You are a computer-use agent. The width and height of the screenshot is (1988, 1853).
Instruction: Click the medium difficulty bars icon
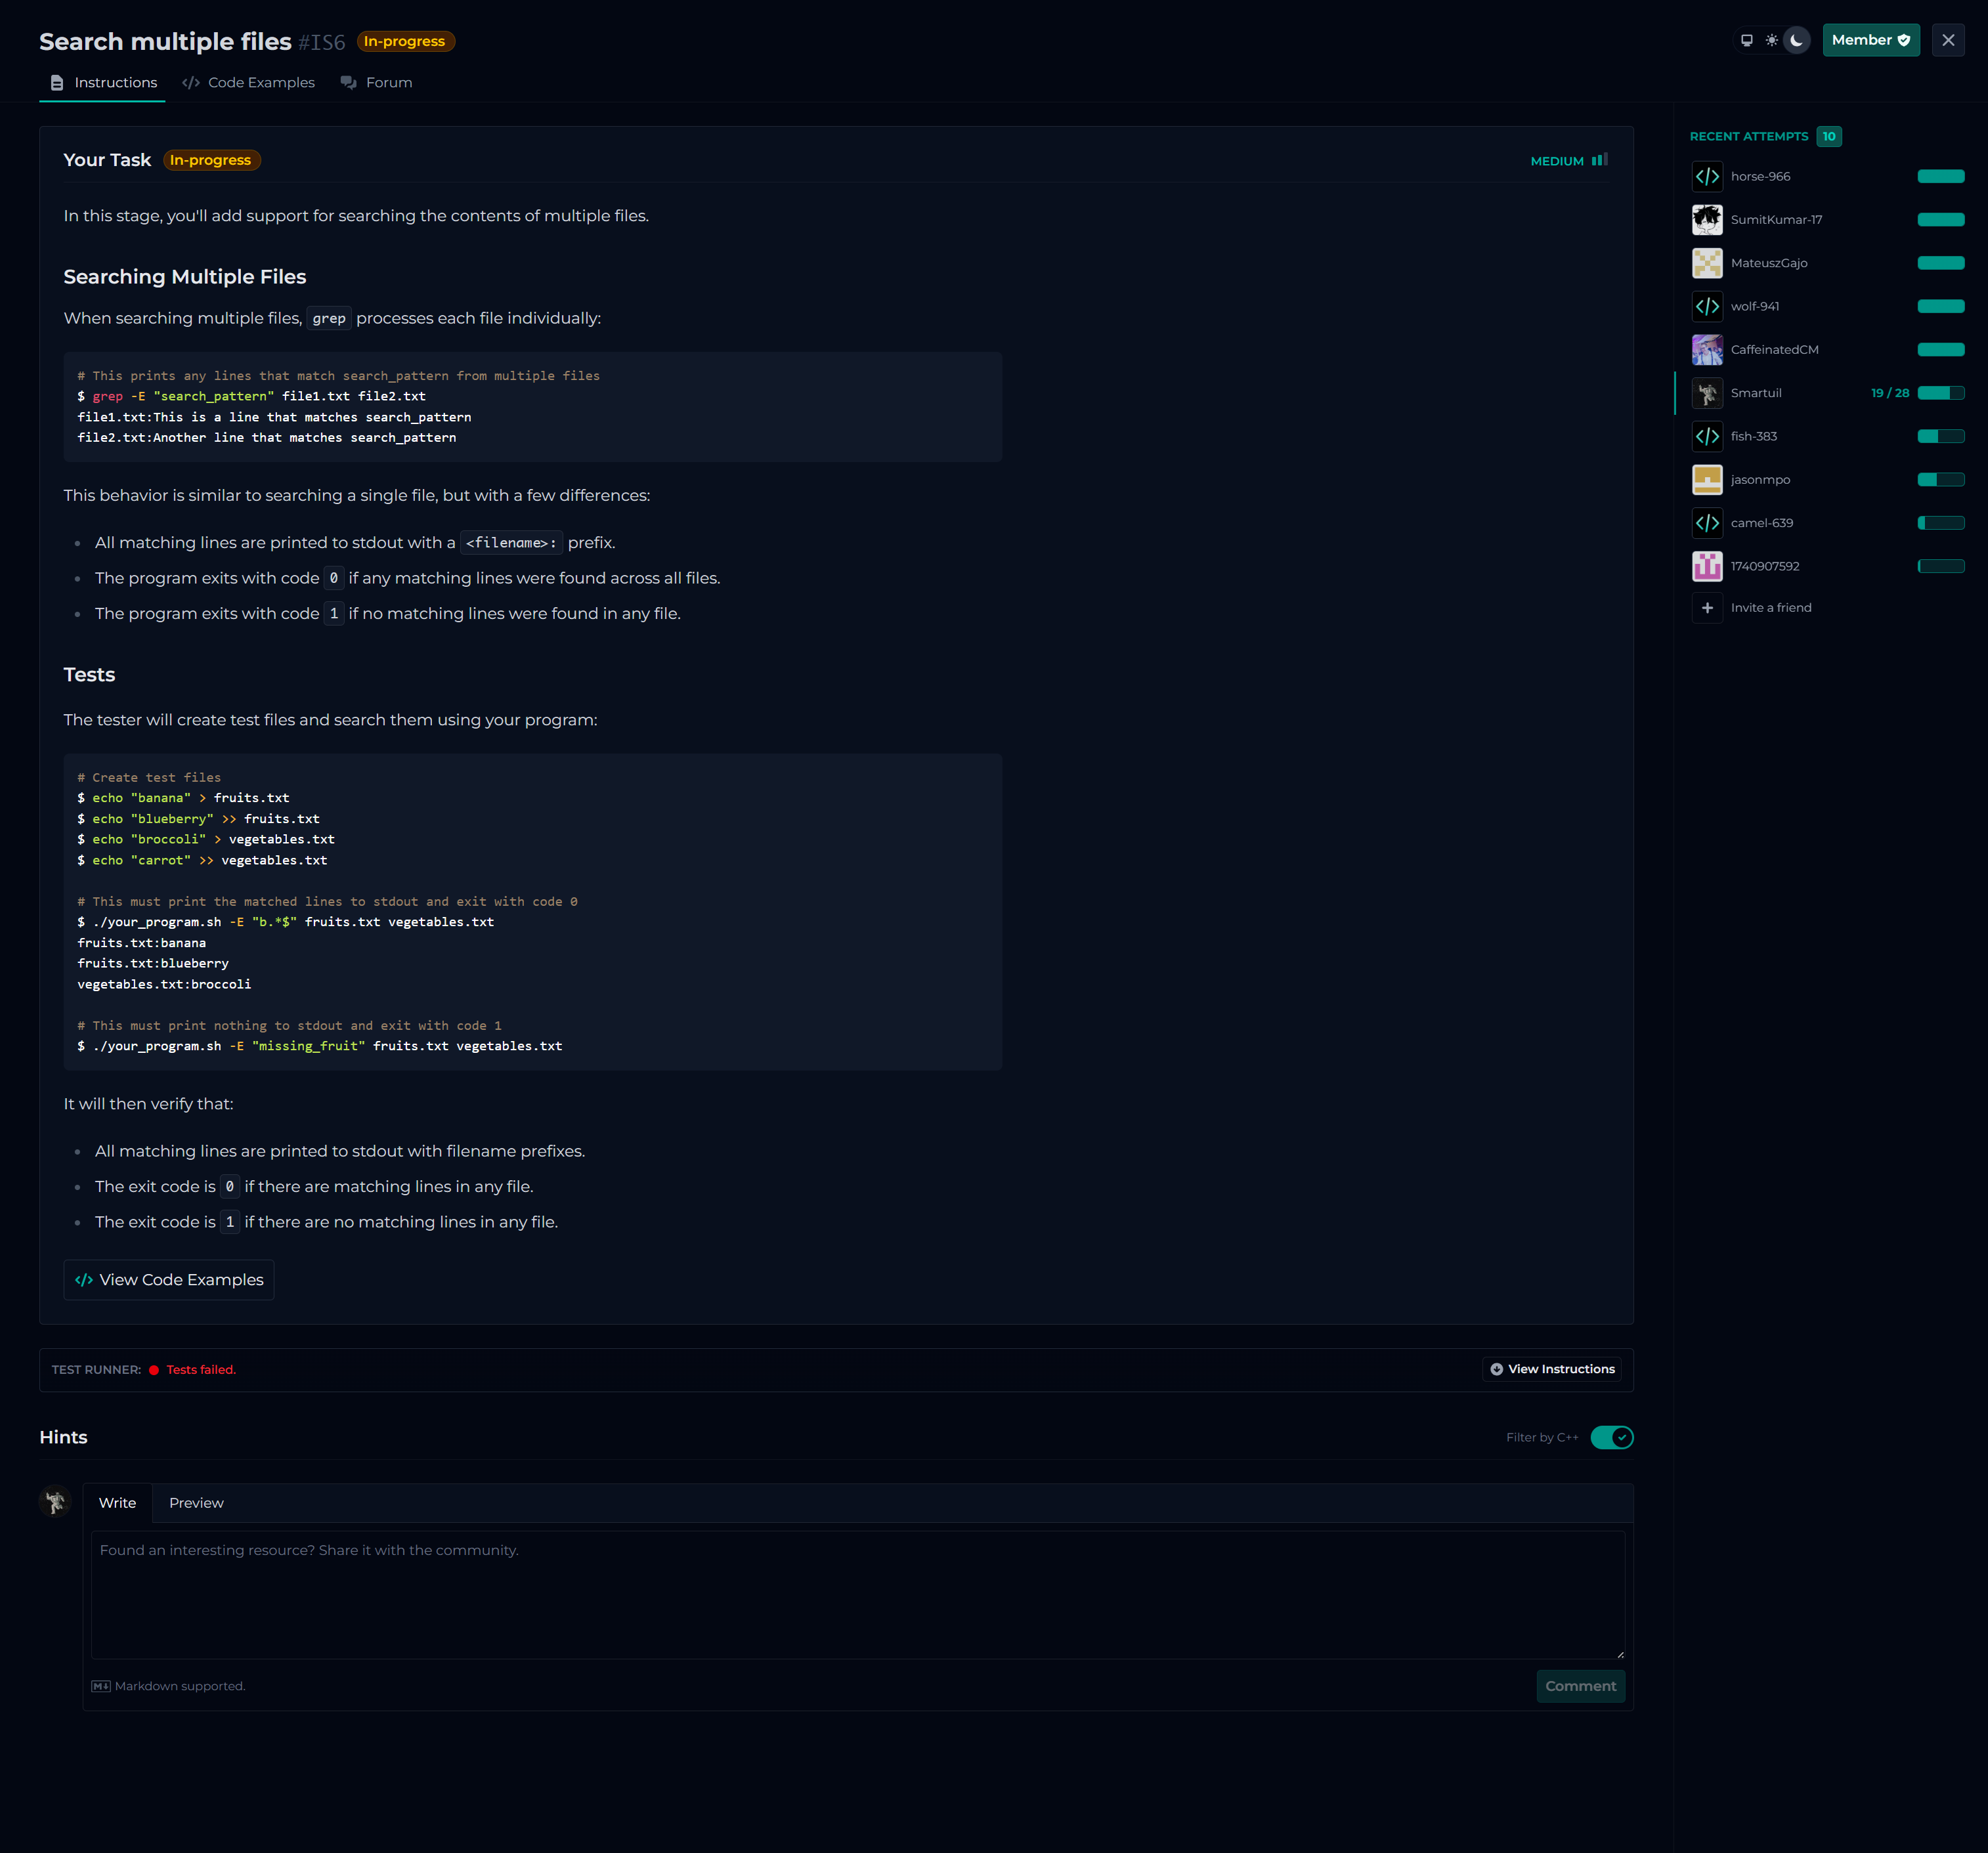pos(1600,160)
